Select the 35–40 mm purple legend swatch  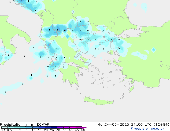pos(66,128)
